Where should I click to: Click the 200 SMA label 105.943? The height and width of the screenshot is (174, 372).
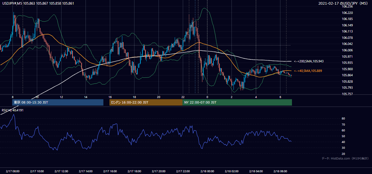[309, 61]
